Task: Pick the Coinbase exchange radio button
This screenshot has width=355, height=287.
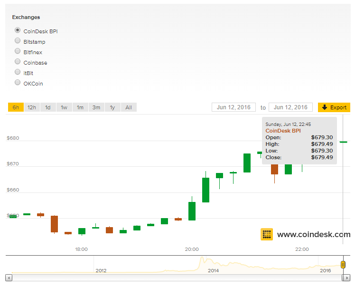Action: pyautogui.click(x=18, y=61)
